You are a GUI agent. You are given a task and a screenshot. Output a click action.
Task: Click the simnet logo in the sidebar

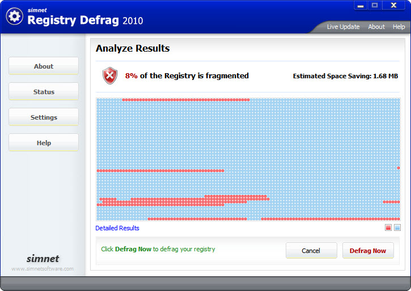point(43,259)
